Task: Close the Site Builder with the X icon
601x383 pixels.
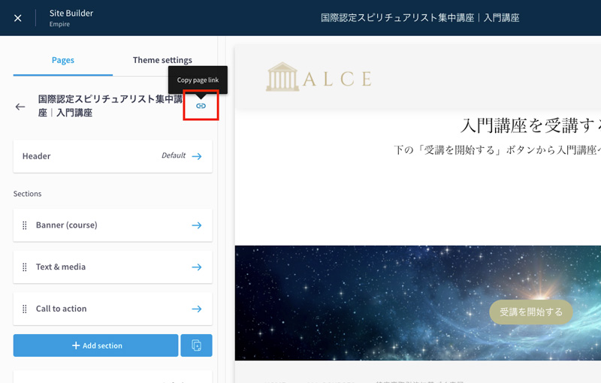Action: 18,18
